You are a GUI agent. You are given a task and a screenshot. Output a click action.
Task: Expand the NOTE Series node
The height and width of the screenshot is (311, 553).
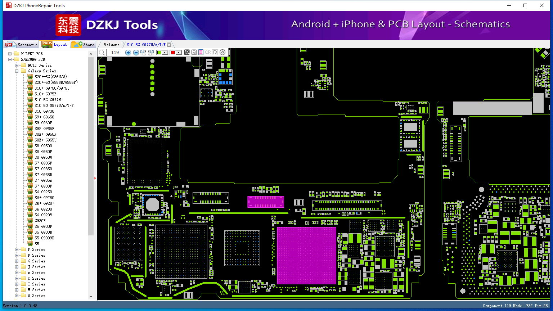click(x=17, y=65)
